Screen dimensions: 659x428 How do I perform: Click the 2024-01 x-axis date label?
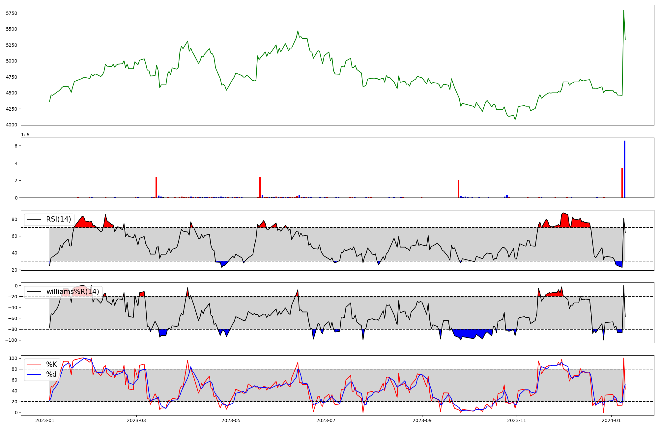612,420
